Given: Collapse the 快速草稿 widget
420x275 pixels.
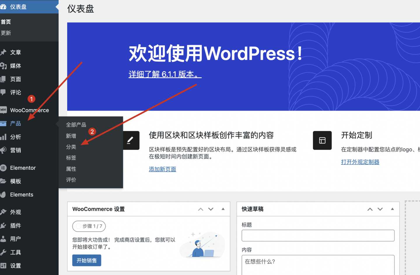Looking at the screenshot, I should coord(392,209).
